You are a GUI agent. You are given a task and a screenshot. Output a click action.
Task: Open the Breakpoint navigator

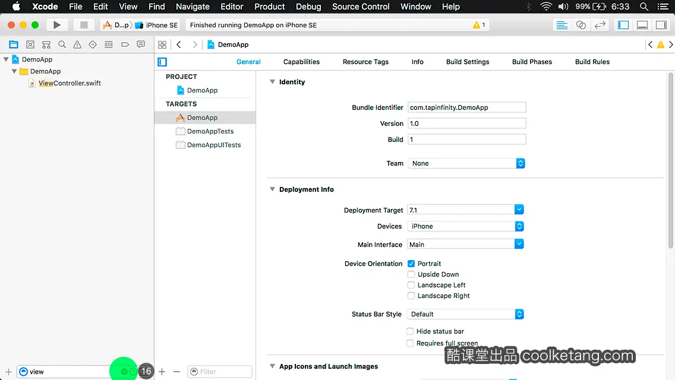125,45
